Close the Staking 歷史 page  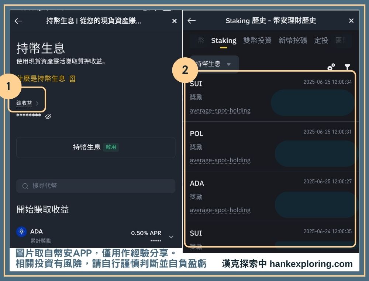(351, 21)
